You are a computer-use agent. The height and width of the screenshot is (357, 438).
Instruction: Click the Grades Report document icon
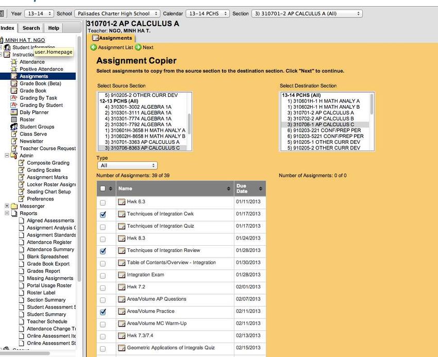tap(21, 271)
